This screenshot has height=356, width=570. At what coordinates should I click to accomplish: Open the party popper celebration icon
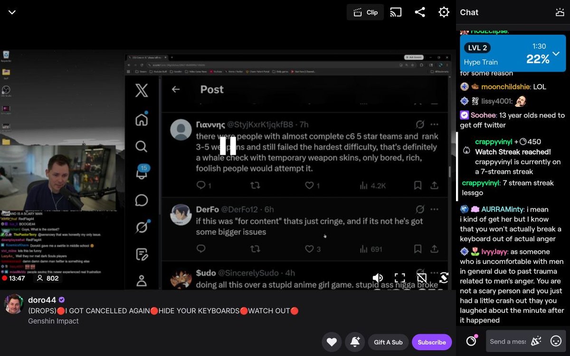point(536,341)
